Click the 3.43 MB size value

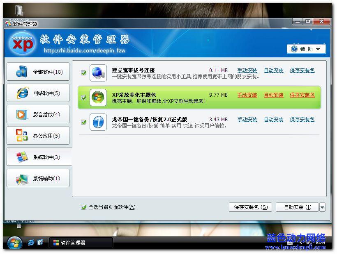pos(218,120)
